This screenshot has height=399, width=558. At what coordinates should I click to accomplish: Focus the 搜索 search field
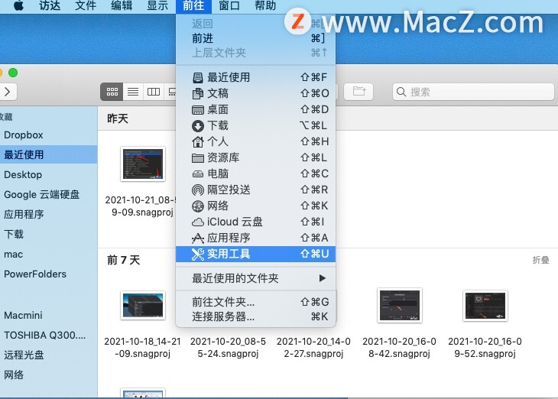(x=473, y=92)
